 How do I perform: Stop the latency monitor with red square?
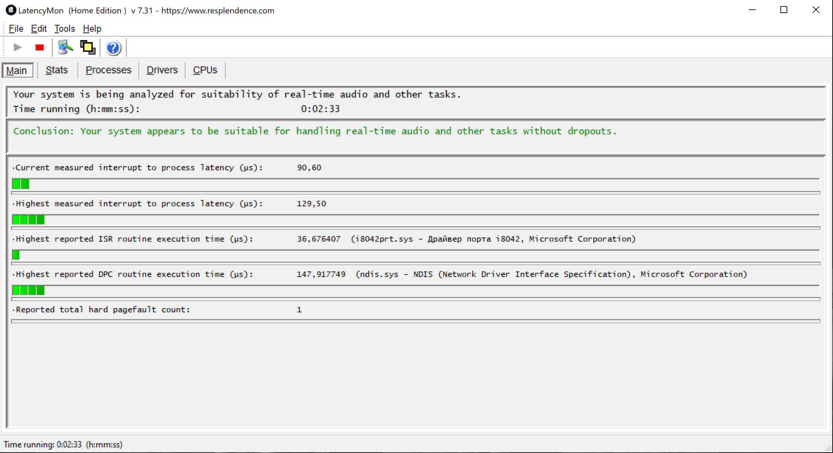point(39,48)
